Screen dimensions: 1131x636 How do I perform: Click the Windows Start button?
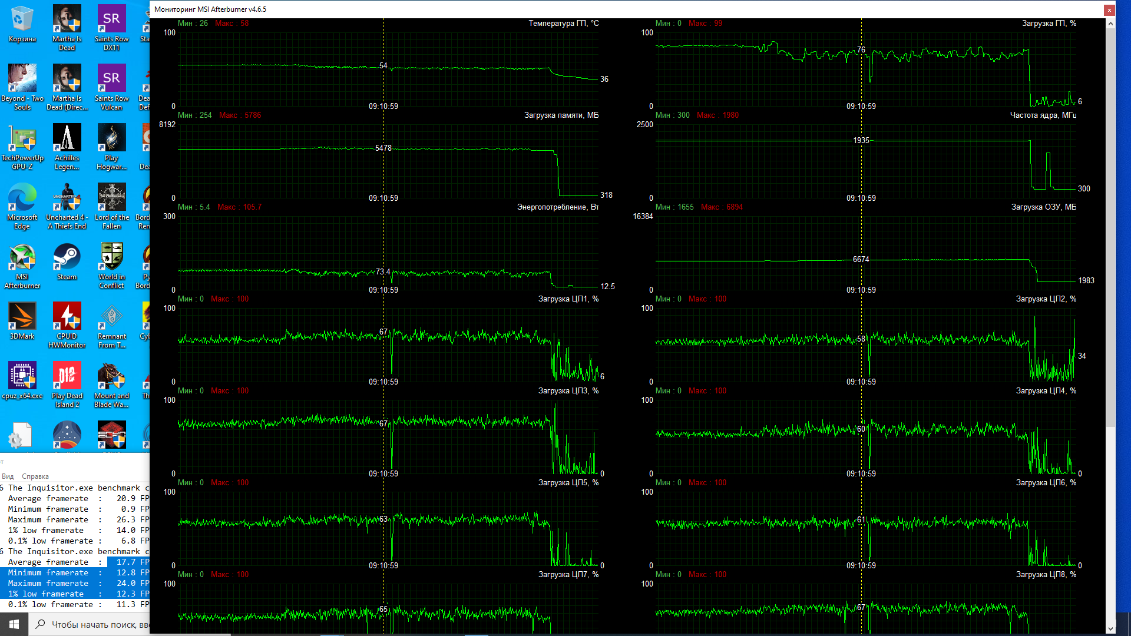point(14,624)
